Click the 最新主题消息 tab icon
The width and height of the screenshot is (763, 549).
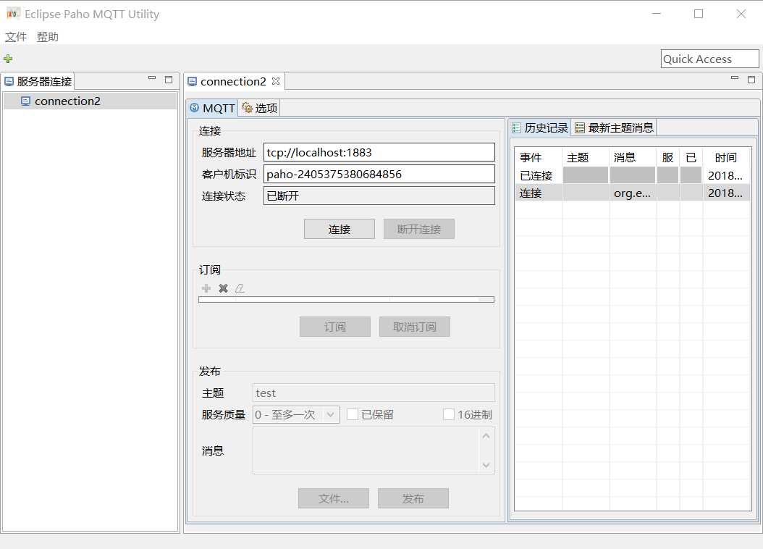580,128
